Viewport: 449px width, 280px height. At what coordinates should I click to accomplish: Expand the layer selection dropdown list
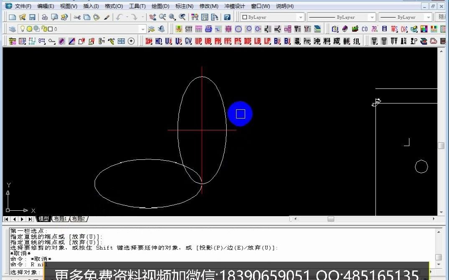click(143, 28)
